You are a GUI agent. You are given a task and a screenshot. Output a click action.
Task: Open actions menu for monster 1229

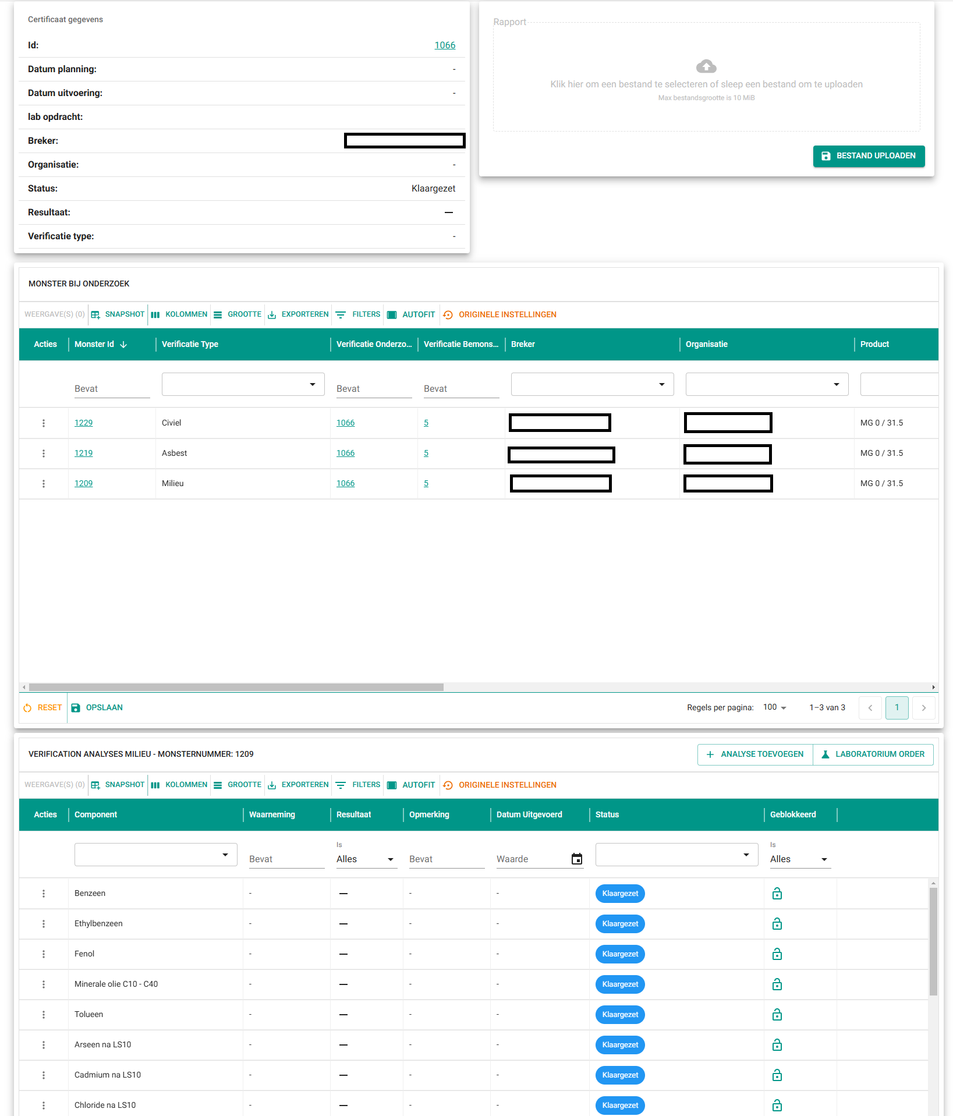pos(44,423)
